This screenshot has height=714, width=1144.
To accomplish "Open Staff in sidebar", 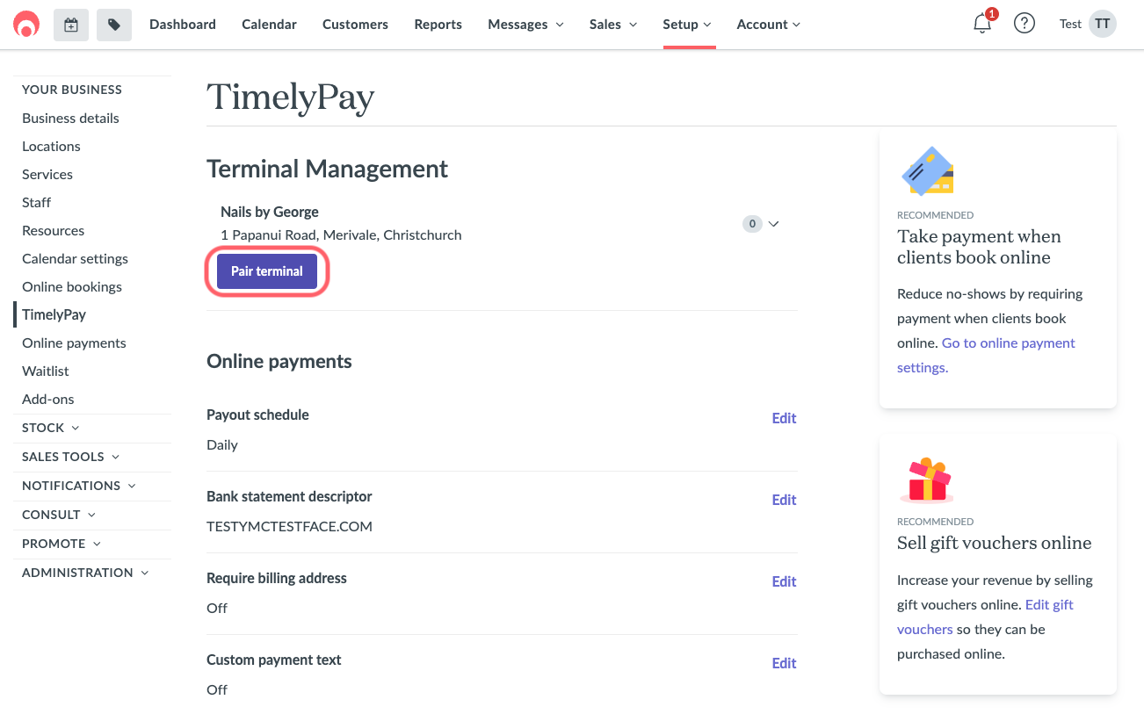I will pos(36,202).
